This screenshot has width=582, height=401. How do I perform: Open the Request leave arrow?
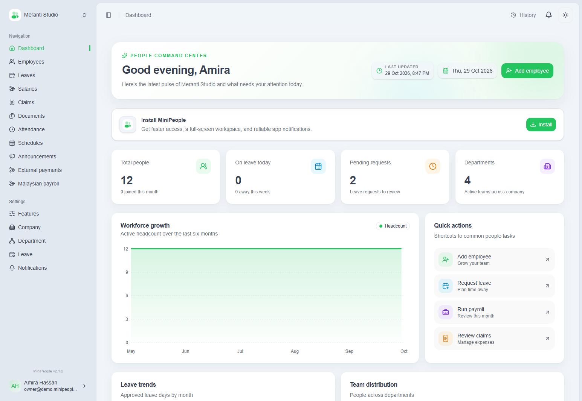click(x=547, y=286)
